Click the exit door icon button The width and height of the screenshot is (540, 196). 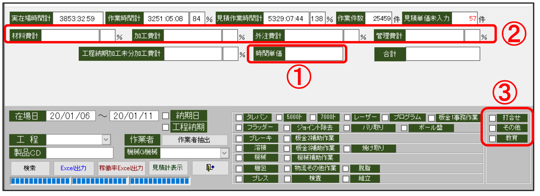[x=210, y=168]
